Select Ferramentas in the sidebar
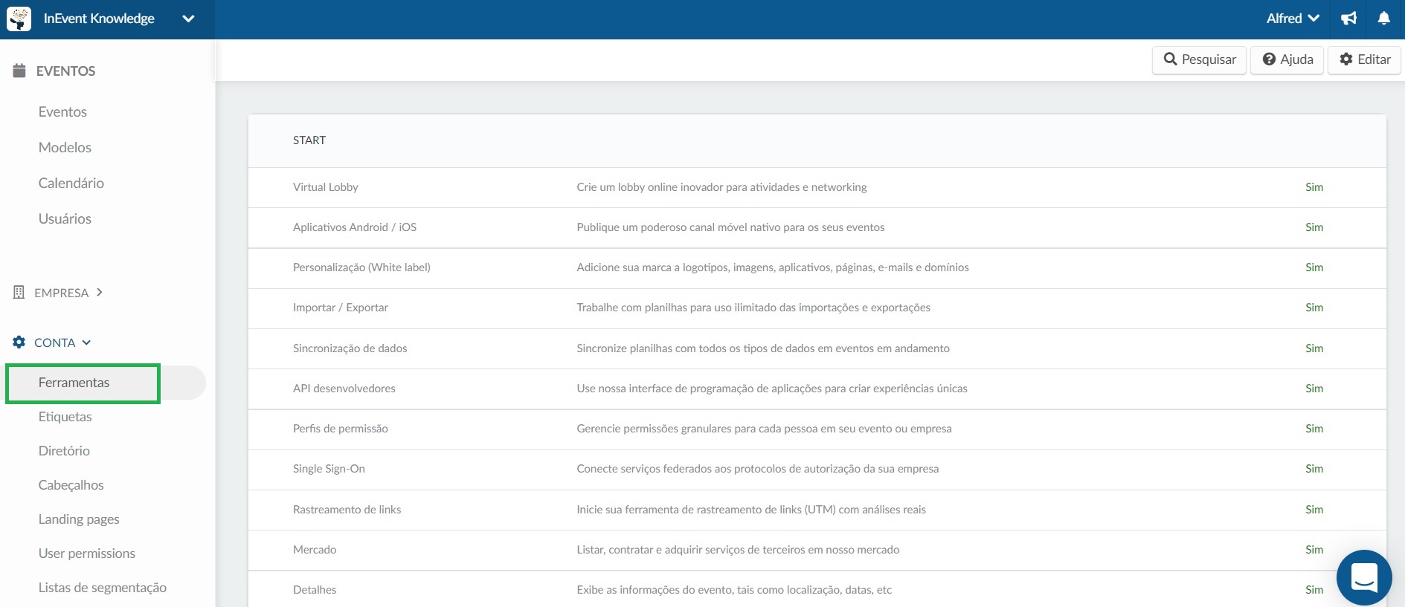 tap(74, 383)
